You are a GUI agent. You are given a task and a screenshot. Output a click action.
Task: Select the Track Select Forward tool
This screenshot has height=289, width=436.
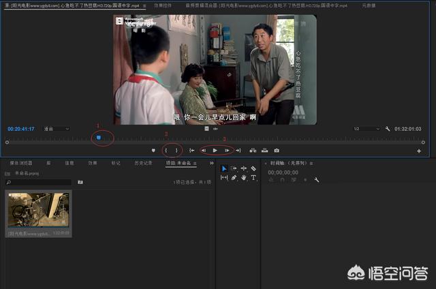234,168
